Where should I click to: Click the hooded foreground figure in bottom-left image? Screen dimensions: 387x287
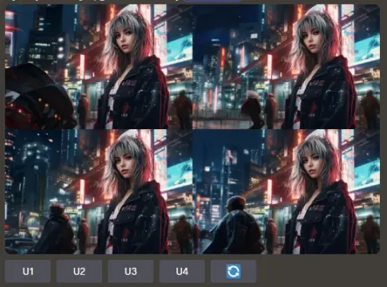point(57,229)
